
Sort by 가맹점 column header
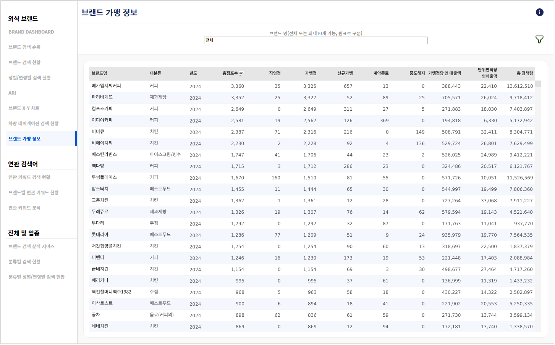pos(311,73)
